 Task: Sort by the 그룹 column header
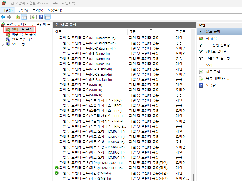click(151, 32)
